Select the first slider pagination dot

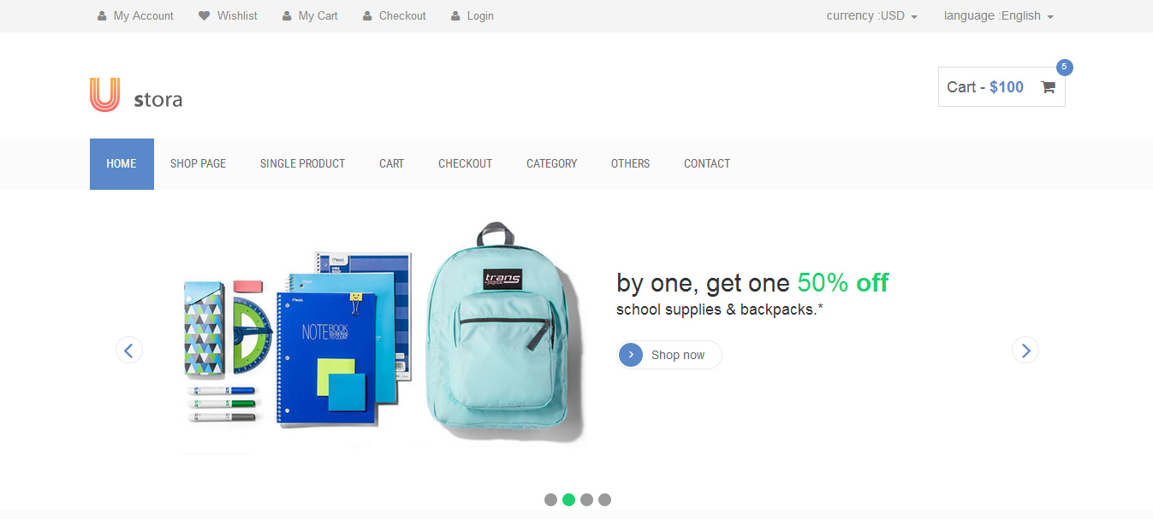[x=550, y=499]
